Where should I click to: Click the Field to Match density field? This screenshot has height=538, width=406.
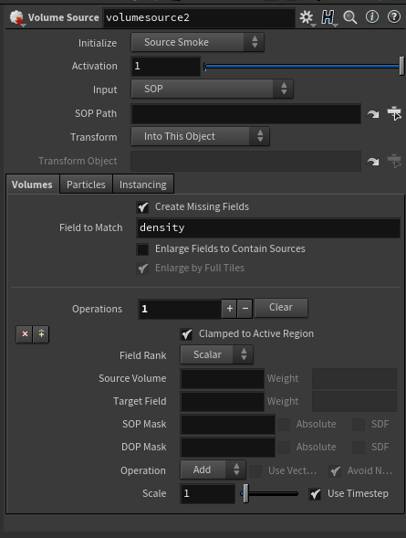pyautogui.click(x=268, y=227)
